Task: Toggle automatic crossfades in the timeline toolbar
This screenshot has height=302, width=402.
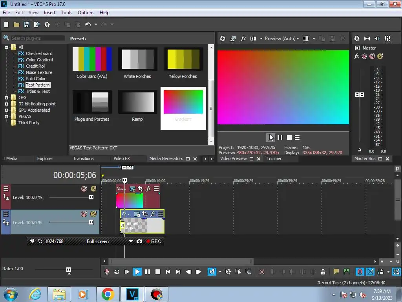Action: point(370,272)
